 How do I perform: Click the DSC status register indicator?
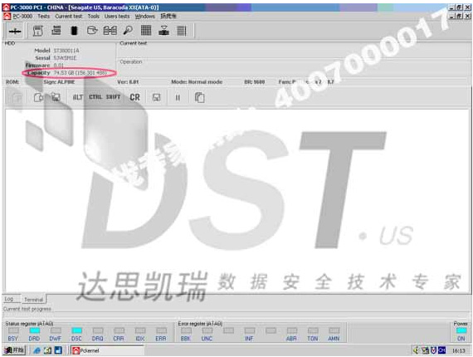click(x=76, y=330)
